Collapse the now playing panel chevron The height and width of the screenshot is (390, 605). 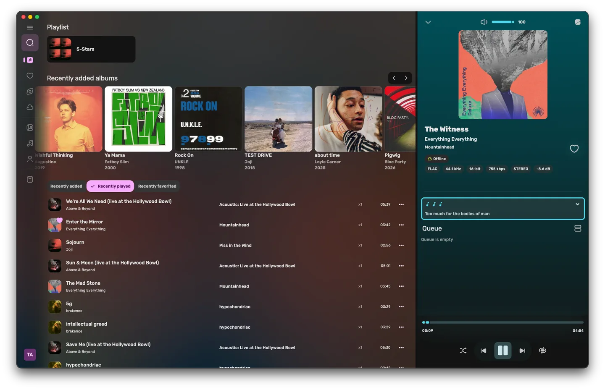(x=428, y=22)
